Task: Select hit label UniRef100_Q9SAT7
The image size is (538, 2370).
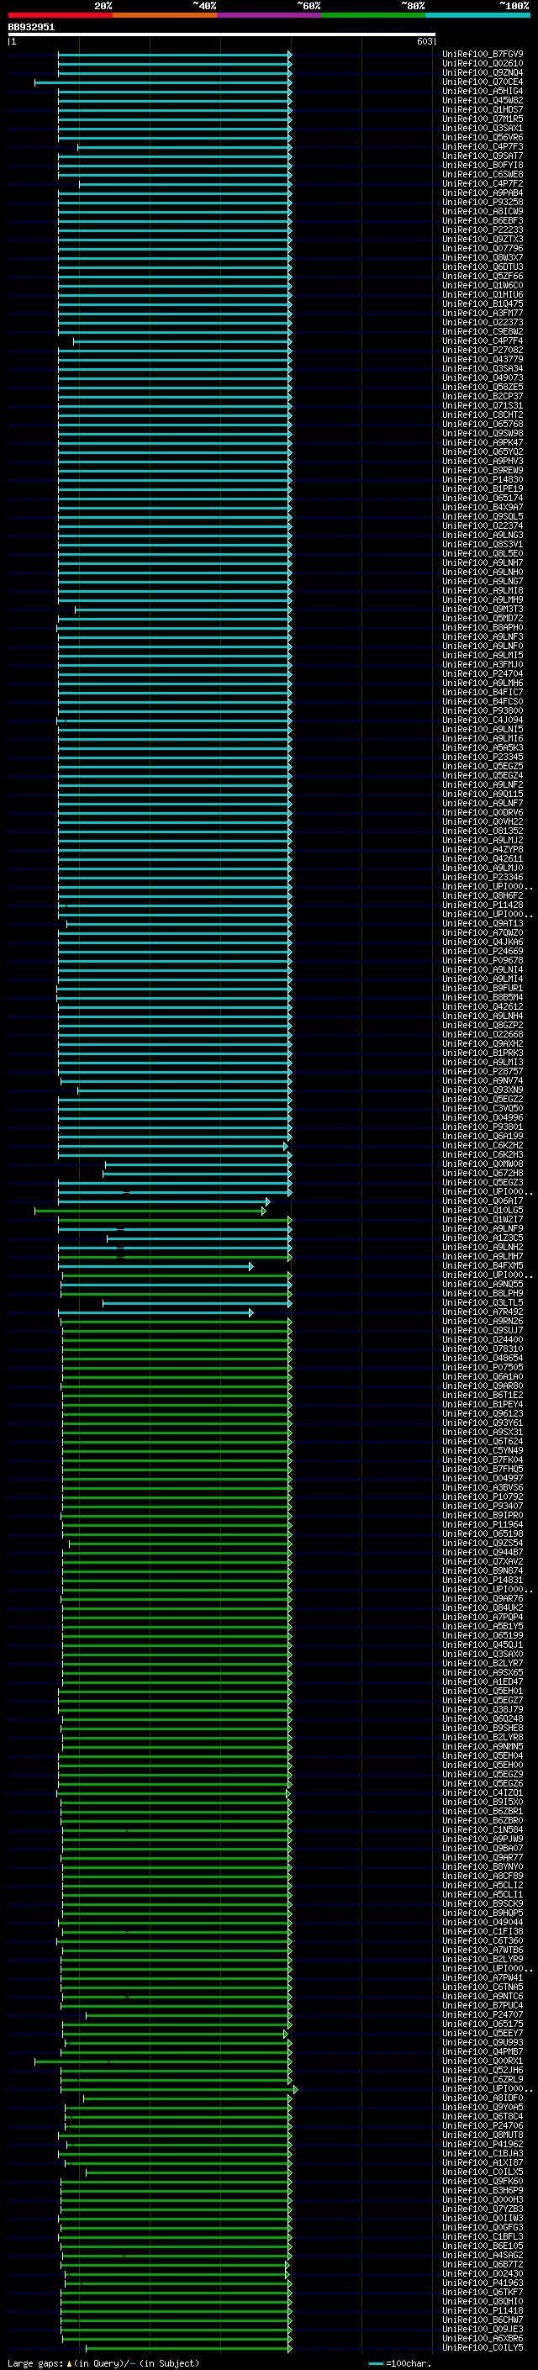Action: (x=483, y=156)
